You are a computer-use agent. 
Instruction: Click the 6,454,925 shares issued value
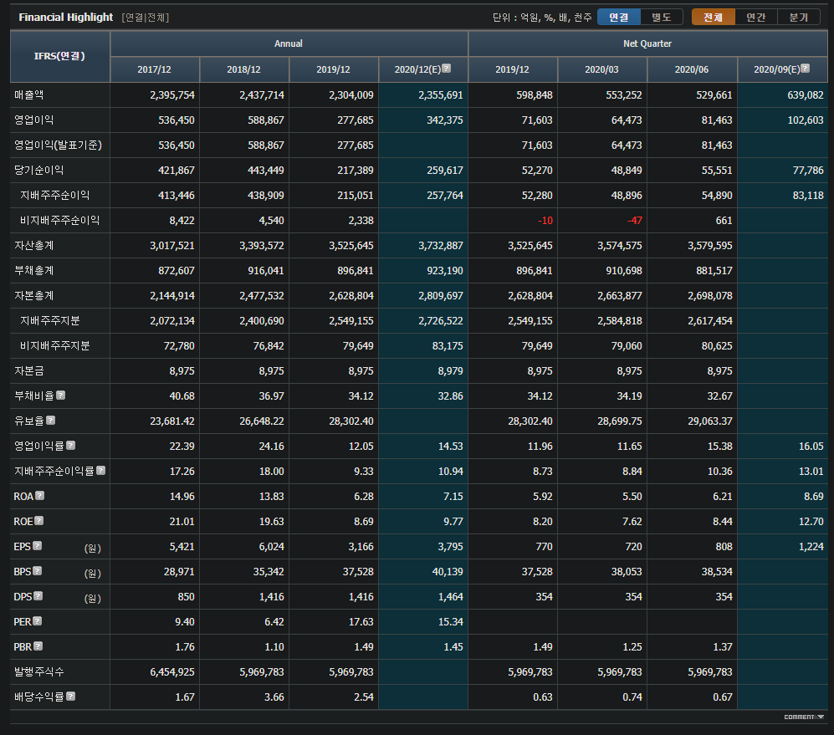[x=172, y=671]
